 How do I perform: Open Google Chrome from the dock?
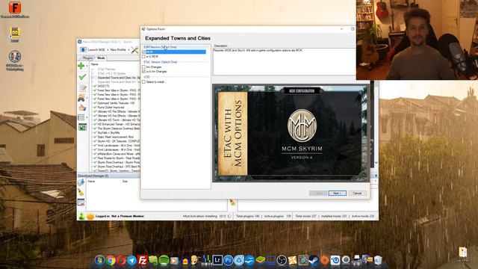click(x=111, y=260)
